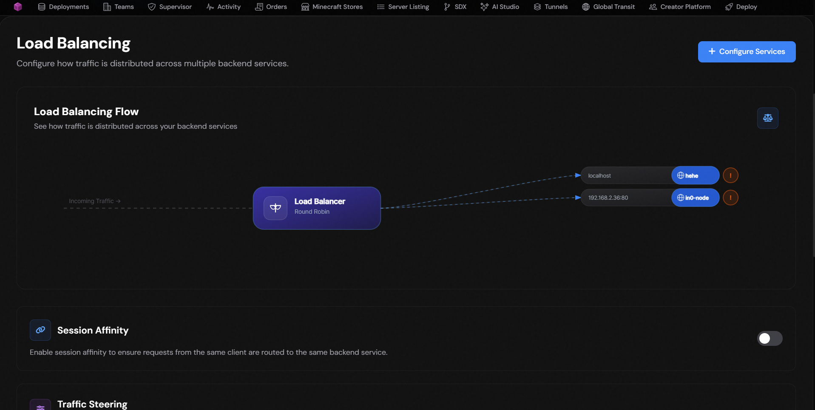The width and height of the screenshot is (815, 410).
Task: Click the Load Balancer node's scale icon
Action: tap(275, 208)
